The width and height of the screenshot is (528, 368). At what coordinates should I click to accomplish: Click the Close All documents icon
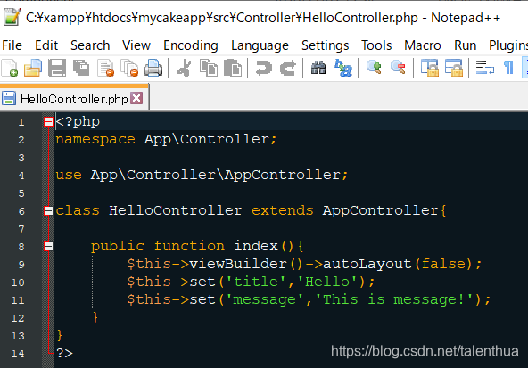(129, 68)
